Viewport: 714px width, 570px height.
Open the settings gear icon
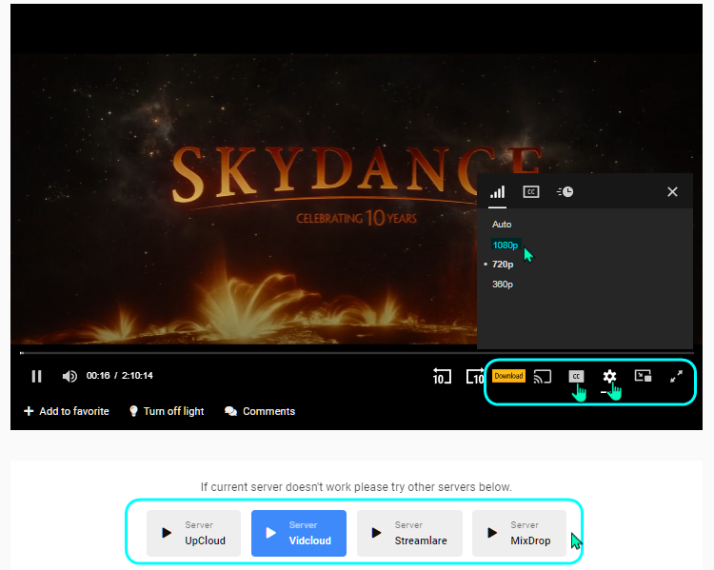[609, 376]
